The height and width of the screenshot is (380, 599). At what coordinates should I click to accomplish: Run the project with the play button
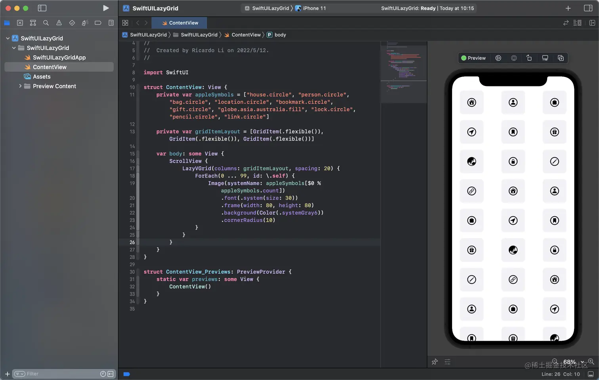(106, 8)
